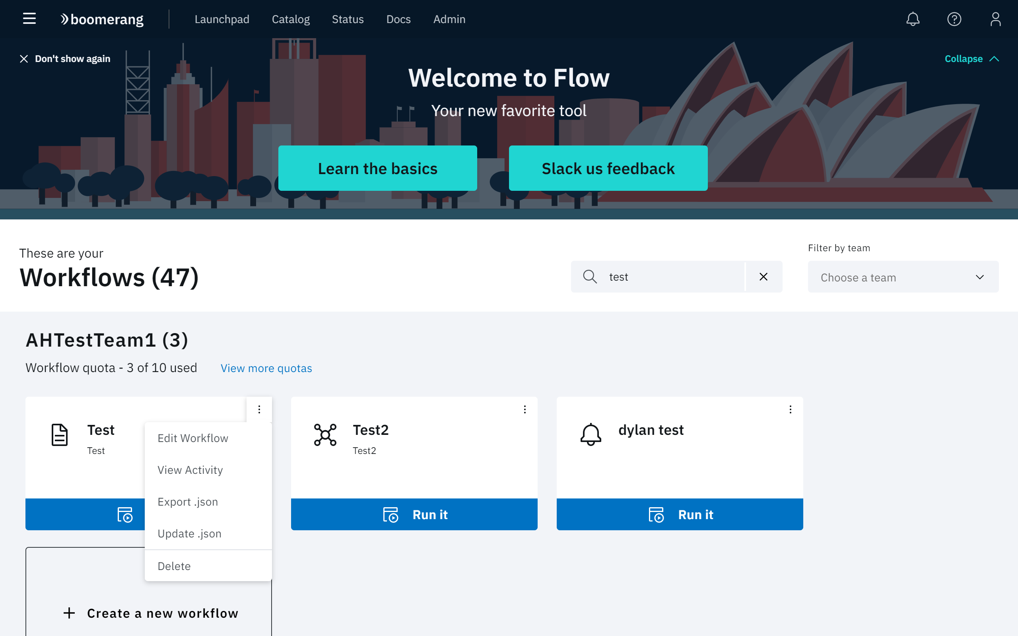Click the dylan test workflow title
1018x636 pixels.
(651, 430)
